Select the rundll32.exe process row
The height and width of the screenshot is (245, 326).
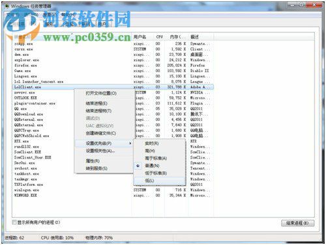[x=44, y=147]
